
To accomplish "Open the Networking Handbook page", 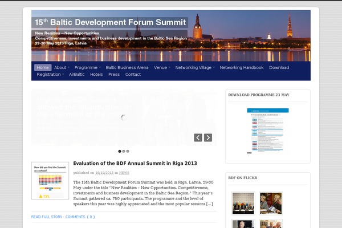I will pyautogui.click(x=242, y=68).
